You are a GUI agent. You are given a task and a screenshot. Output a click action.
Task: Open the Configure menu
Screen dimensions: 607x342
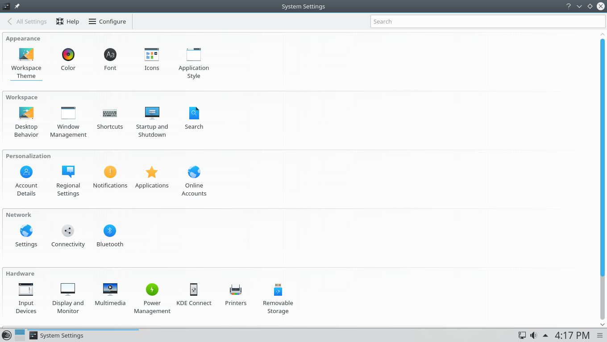point(107,21)
